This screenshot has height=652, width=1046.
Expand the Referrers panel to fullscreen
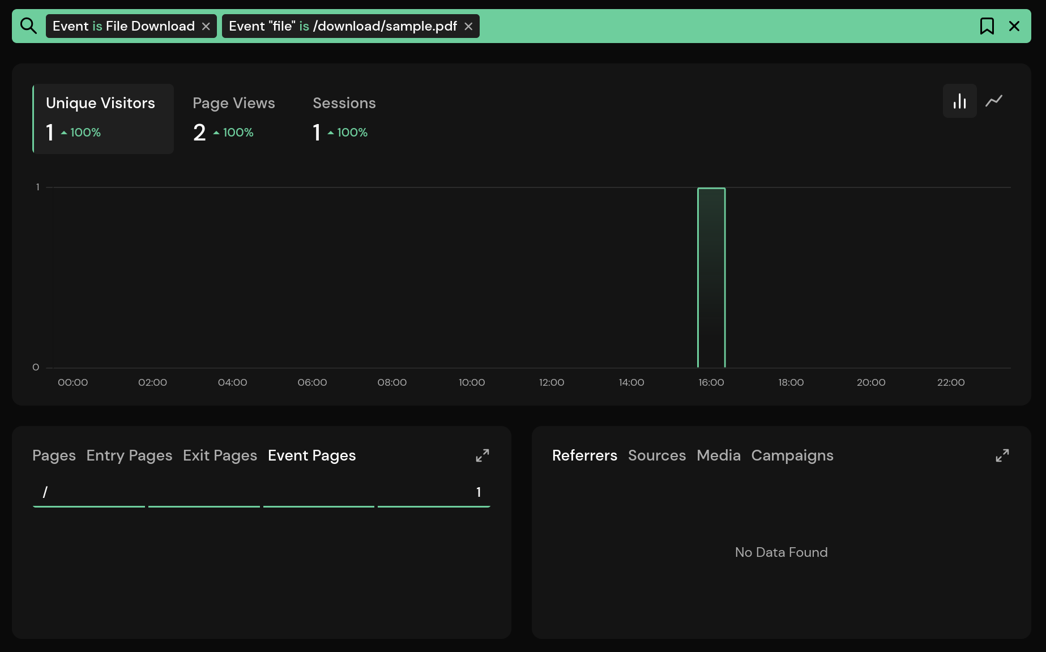point(1002,455)
